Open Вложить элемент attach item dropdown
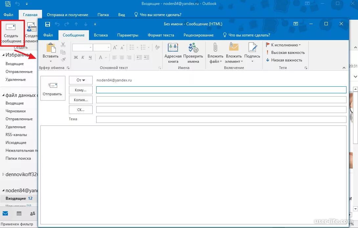Image resolution: width=358 pixels, height=228 pixels. point(234,53)
